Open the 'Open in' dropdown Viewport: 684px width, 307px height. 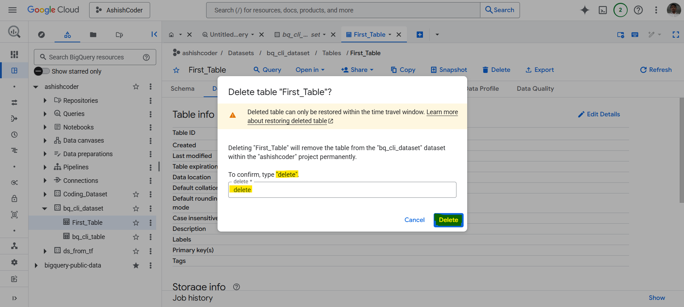click(x=310, y=70)
